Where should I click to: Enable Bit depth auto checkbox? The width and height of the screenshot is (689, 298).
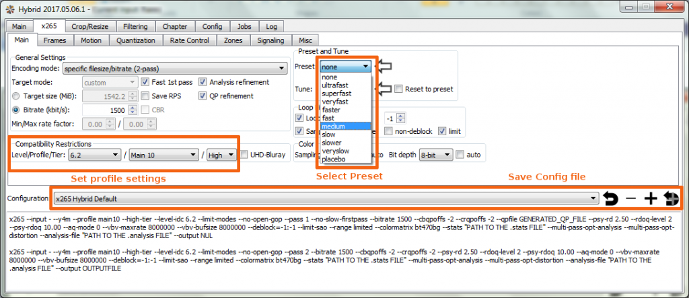tap(460, 155)
